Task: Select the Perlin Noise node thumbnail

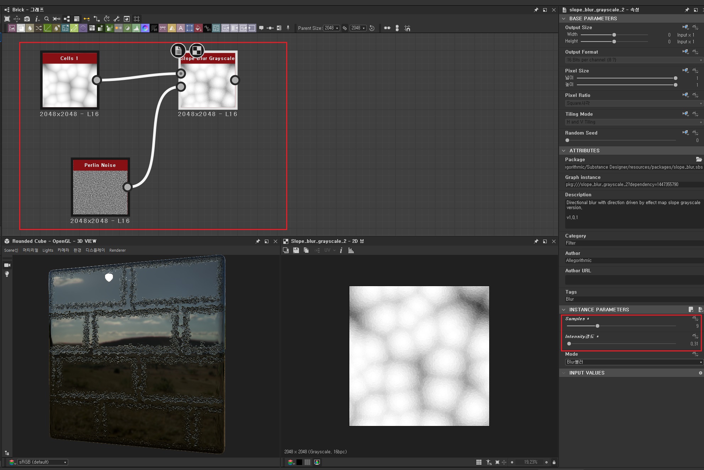Action: (100, 192)
